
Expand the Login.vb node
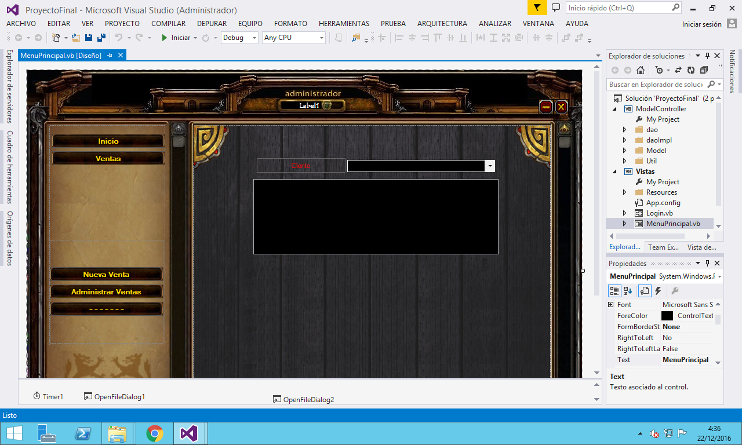pos(624,213)
